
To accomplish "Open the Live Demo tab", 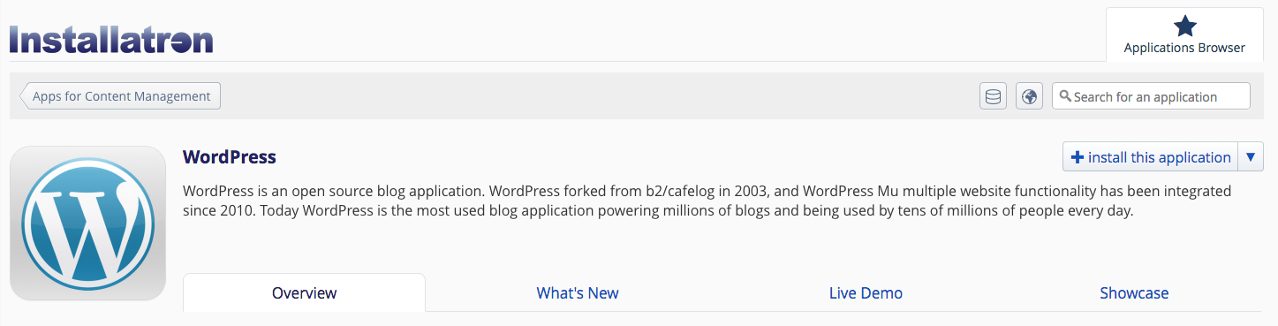I will (866, 292).
